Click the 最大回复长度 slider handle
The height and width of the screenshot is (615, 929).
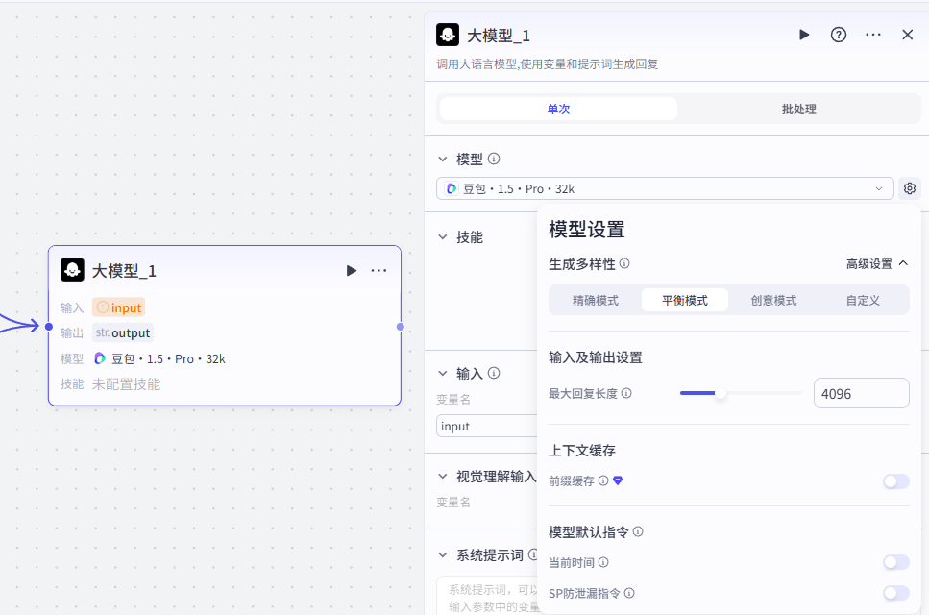[721, 393]
